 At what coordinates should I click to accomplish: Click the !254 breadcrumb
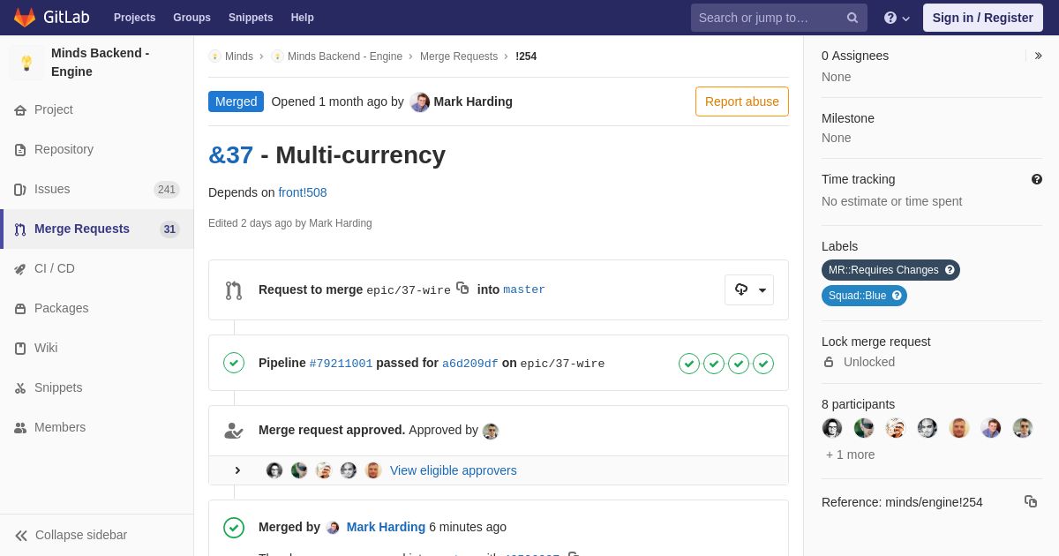(x=526, y=56)
